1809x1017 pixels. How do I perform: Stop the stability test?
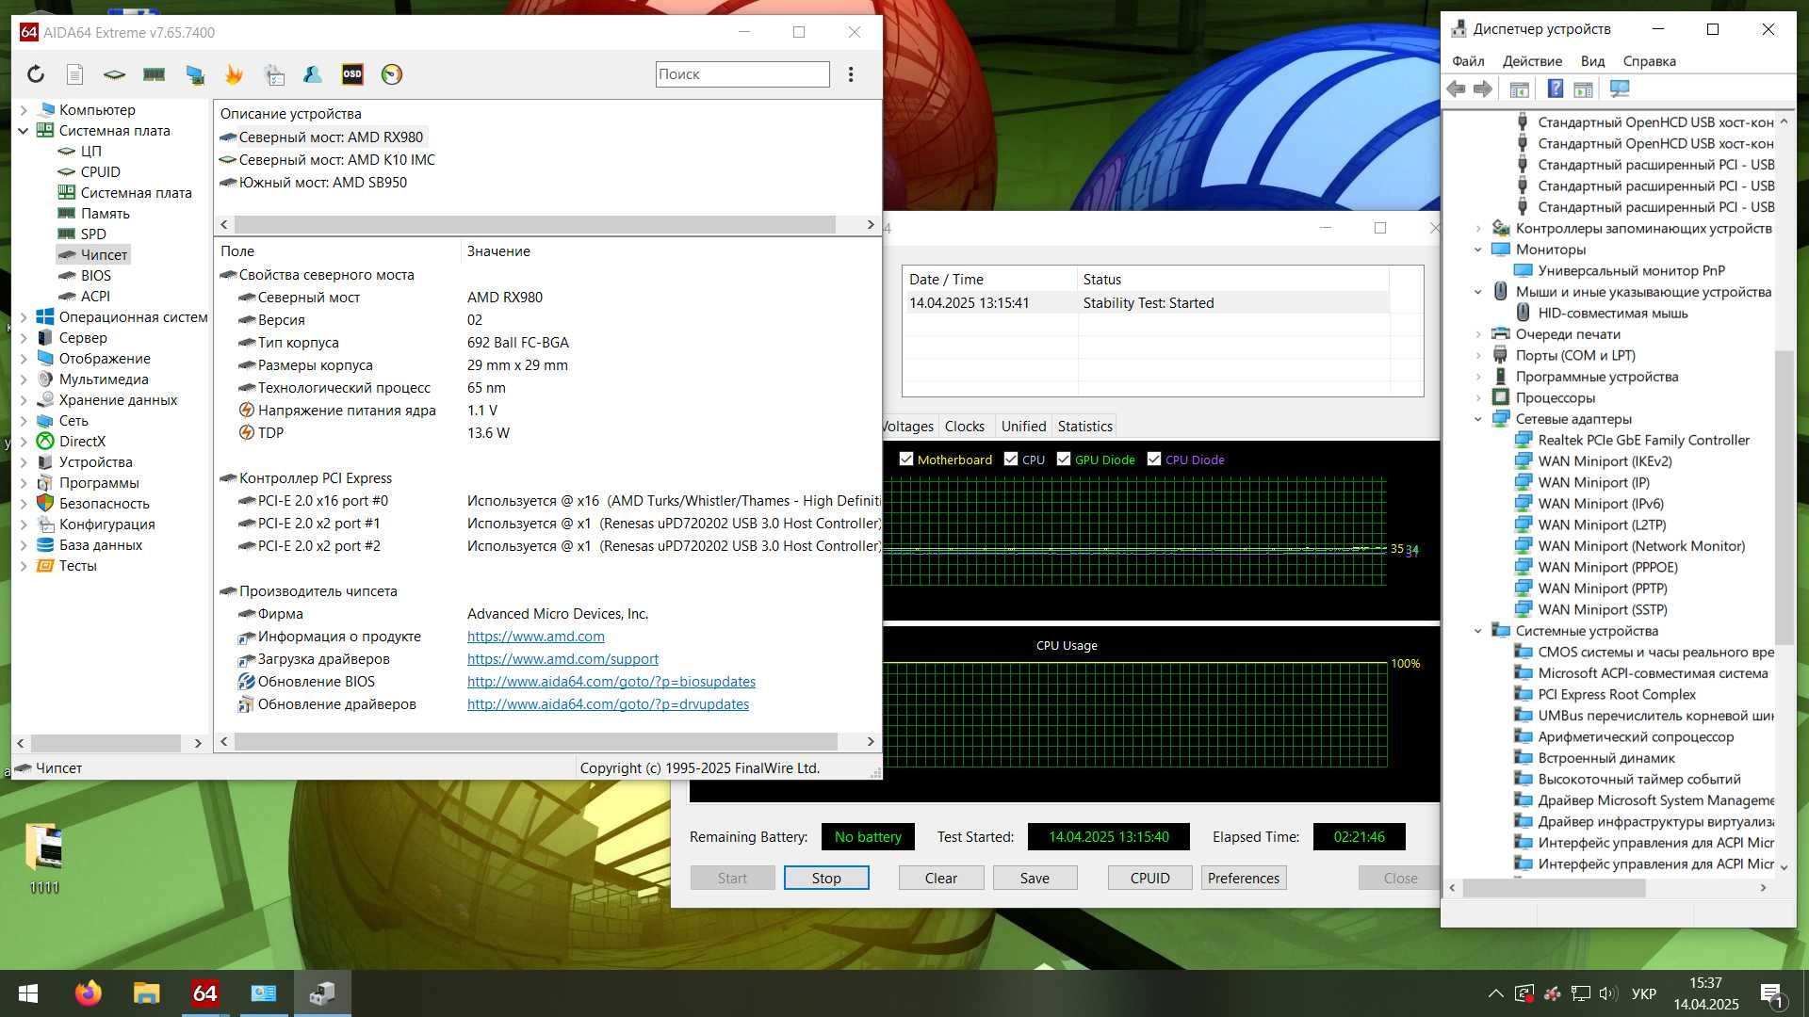[x=826, y=878]
